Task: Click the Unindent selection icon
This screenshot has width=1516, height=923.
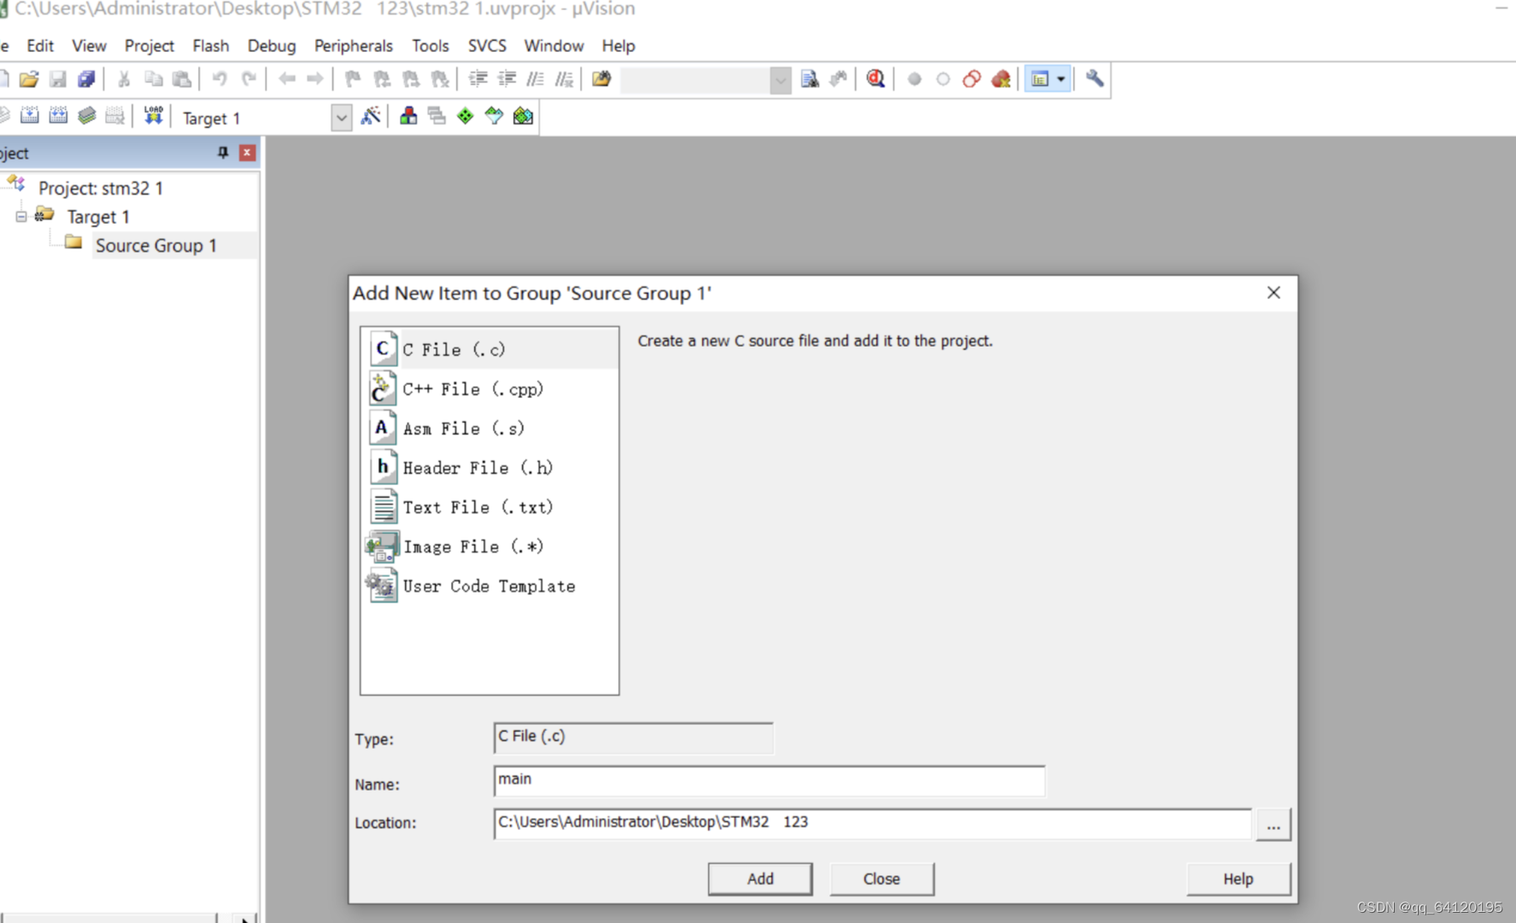Action: click(507, 79)
